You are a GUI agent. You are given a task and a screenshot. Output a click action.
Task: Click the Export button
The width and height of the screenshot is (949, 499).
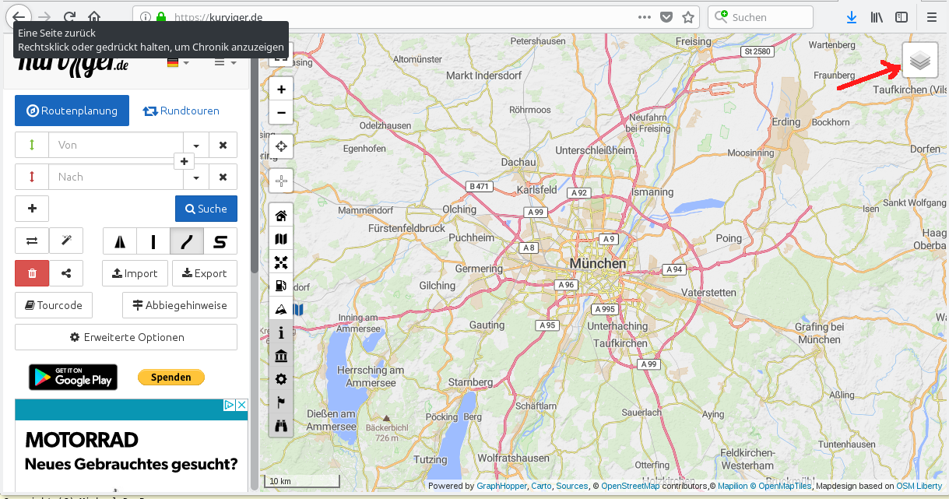click(205, 273)
